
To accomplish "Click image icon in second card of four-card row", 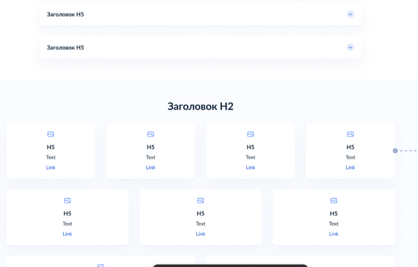I will [151, 134].
